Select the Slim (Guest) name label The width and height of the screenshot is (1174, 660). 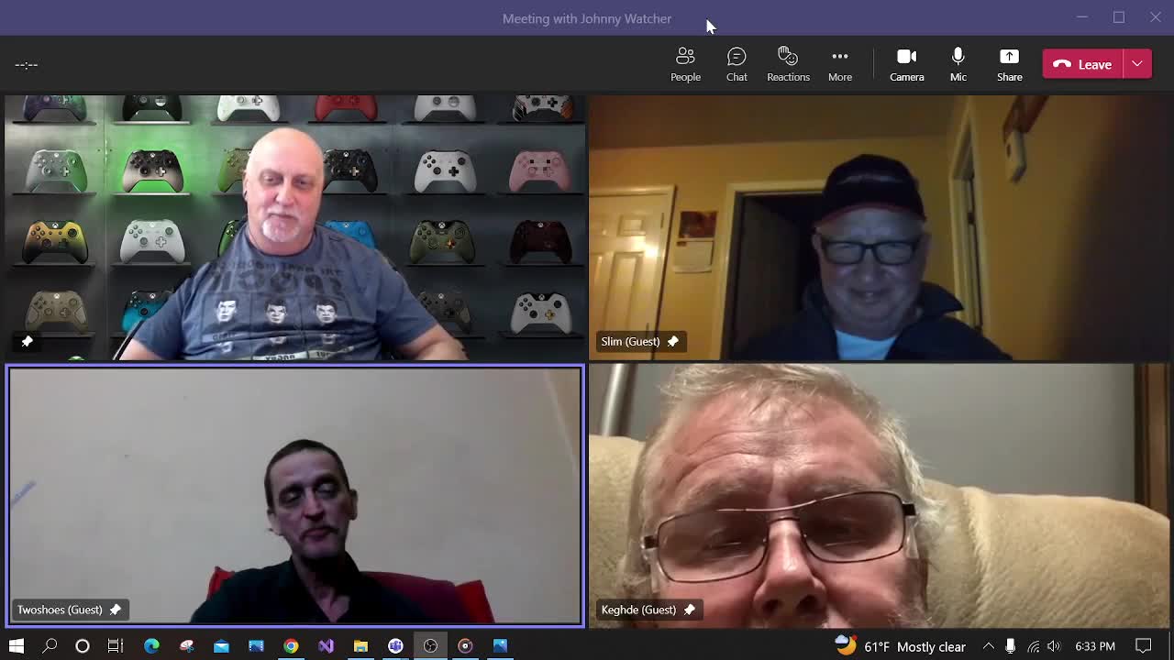click(630, 342)
